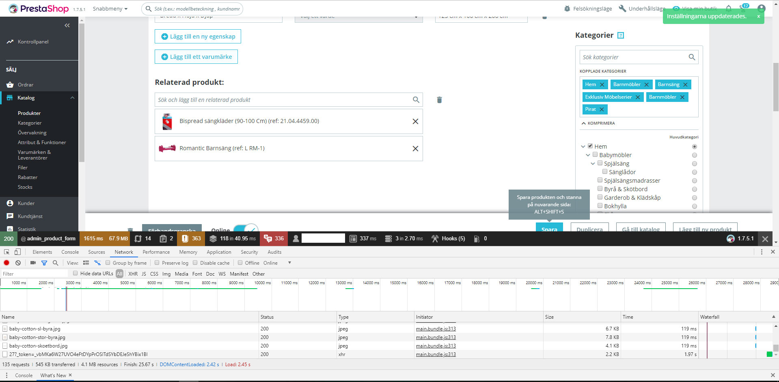
Task: Click the DevTools inspect element icon
Action: [7, 252]
